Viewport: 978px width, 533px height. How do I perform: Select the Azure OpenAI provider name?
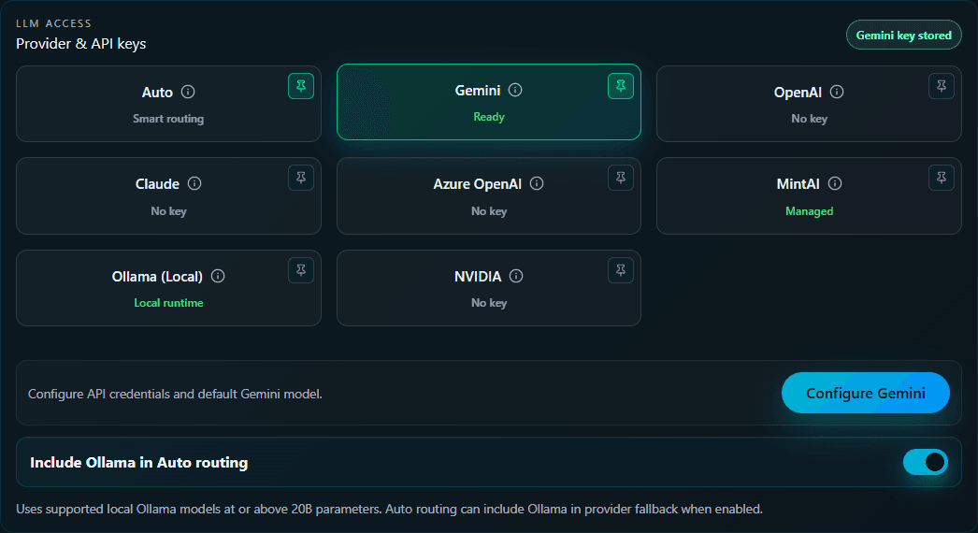(x=477, y=184)
